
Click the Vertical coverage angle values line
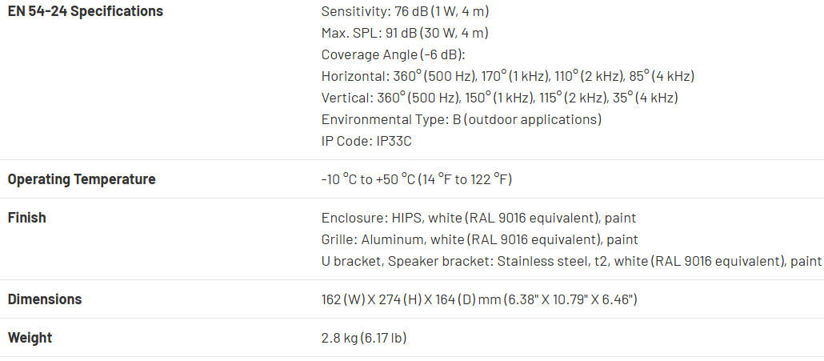[499, 98]
